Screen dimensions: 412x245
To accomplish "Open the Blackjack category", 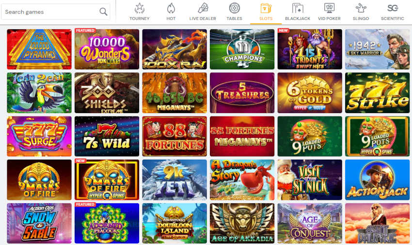I will coord(298,12).
